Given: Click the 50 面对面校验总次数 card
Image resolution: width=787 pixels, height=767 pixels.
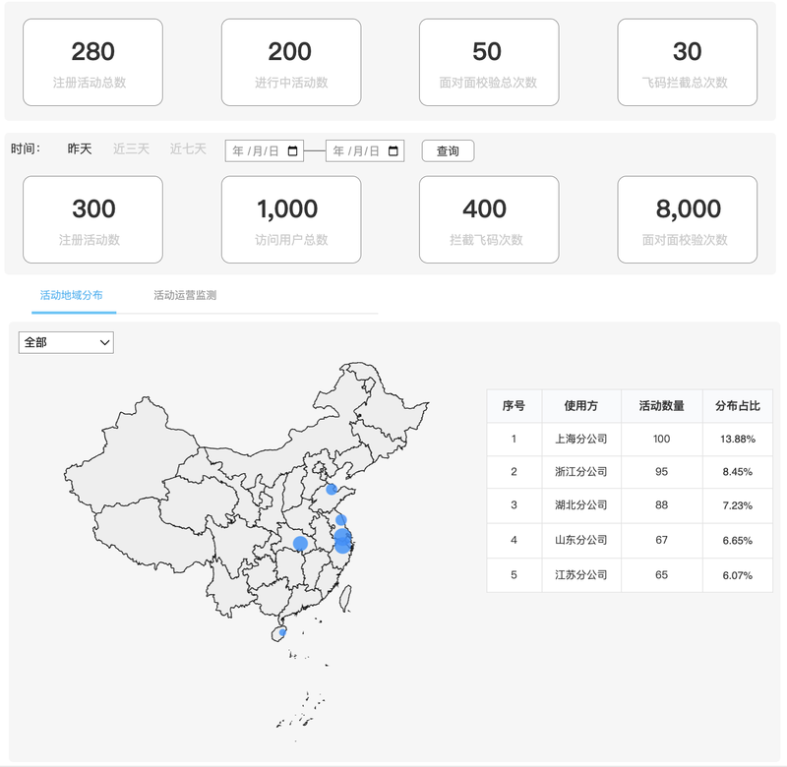Looking at the screenshot, I should [489, 62].
